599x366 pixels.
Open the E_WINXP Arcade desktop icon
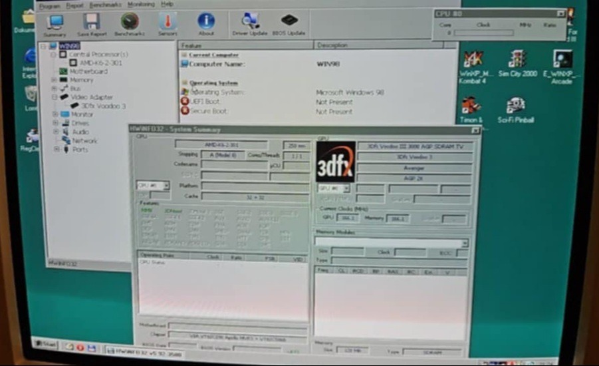pos(561,67)
